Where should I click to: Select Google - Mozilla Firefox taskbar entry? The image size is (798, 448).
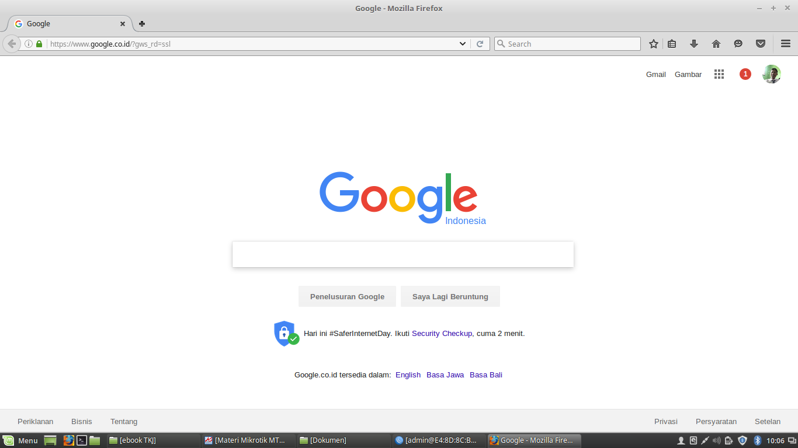[x=534, y=440]
